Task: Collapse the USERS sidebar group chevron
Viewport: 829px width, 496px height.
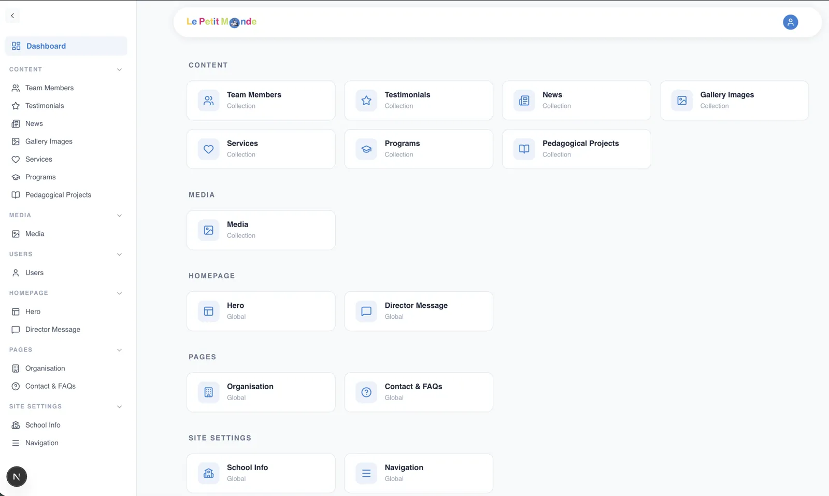Action: [x=120, y=254]
